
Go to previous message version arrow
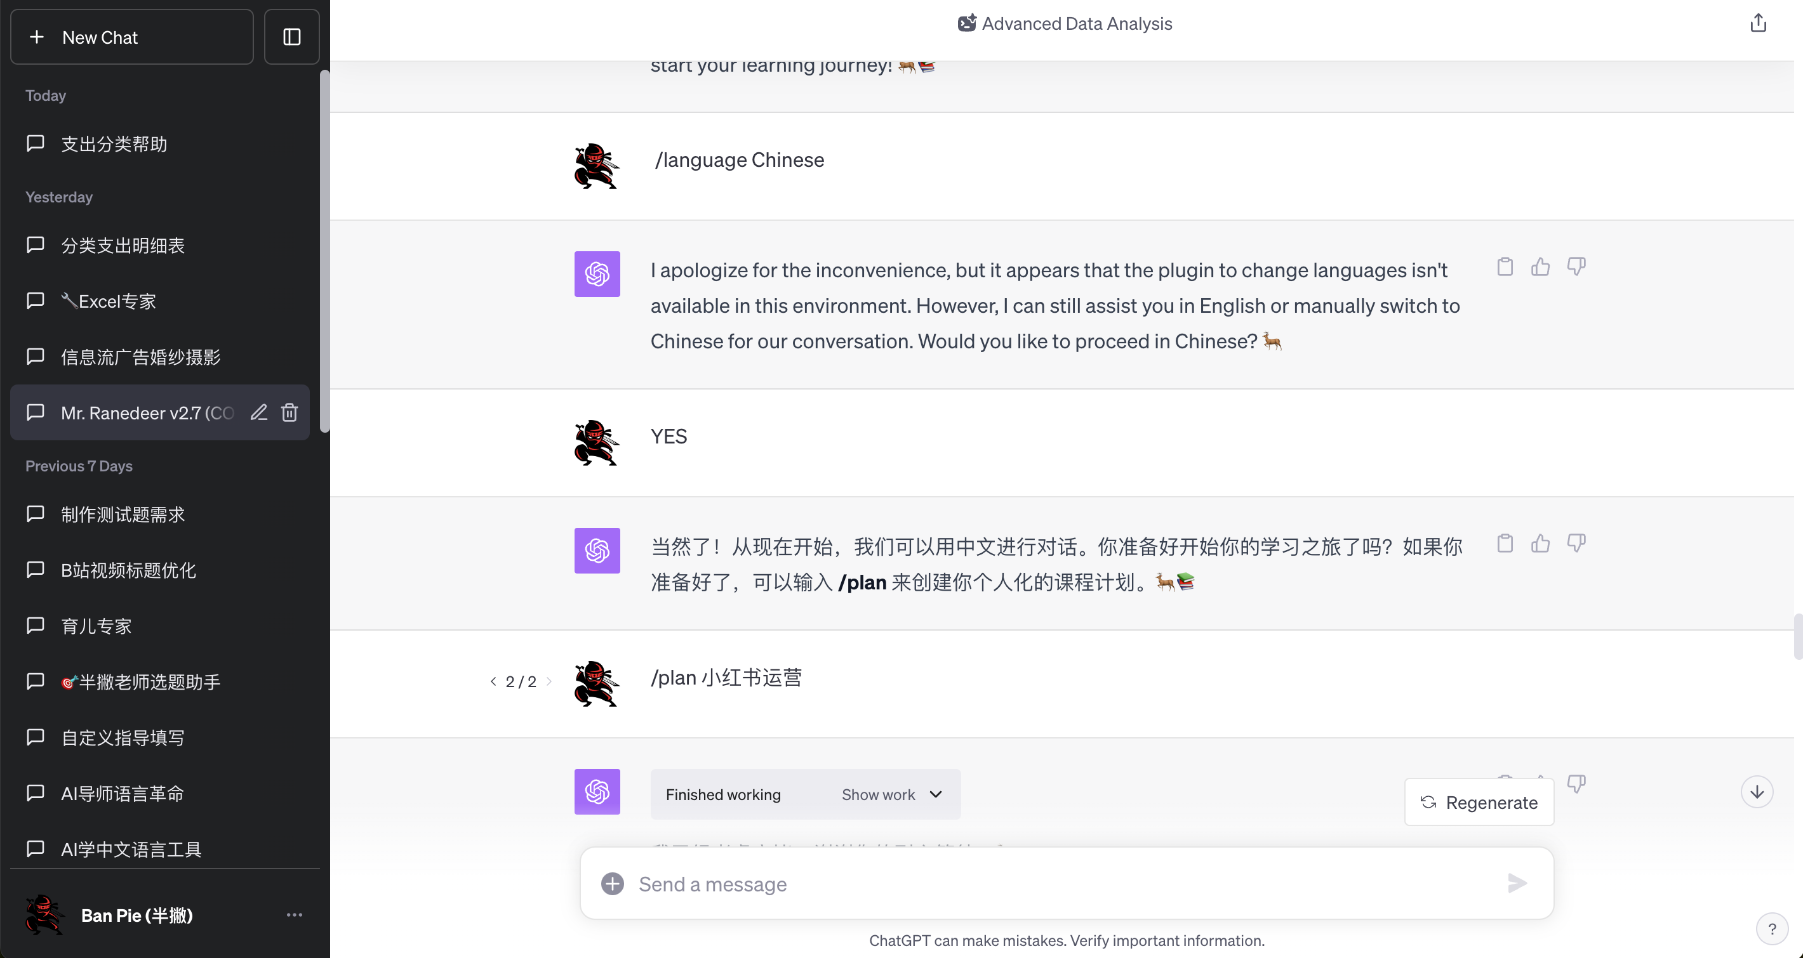[x=493, y=681]
